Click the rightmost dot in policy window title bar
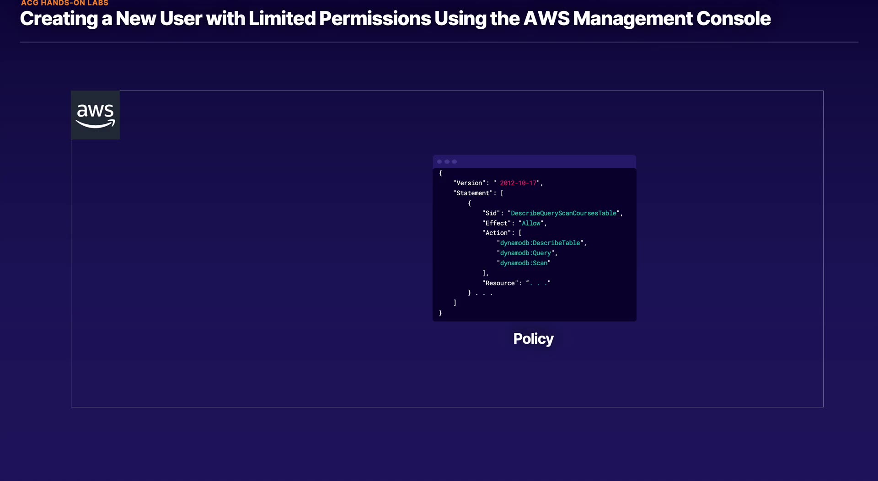Screen dimensions: 878x481 pos(454,162)
